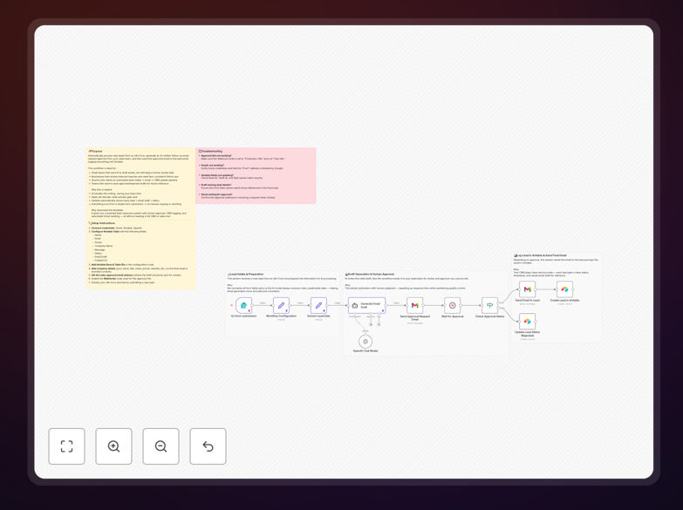Click the Troubleshooting sticky note heading
683x510 pixels.
(x=212, y=151)
